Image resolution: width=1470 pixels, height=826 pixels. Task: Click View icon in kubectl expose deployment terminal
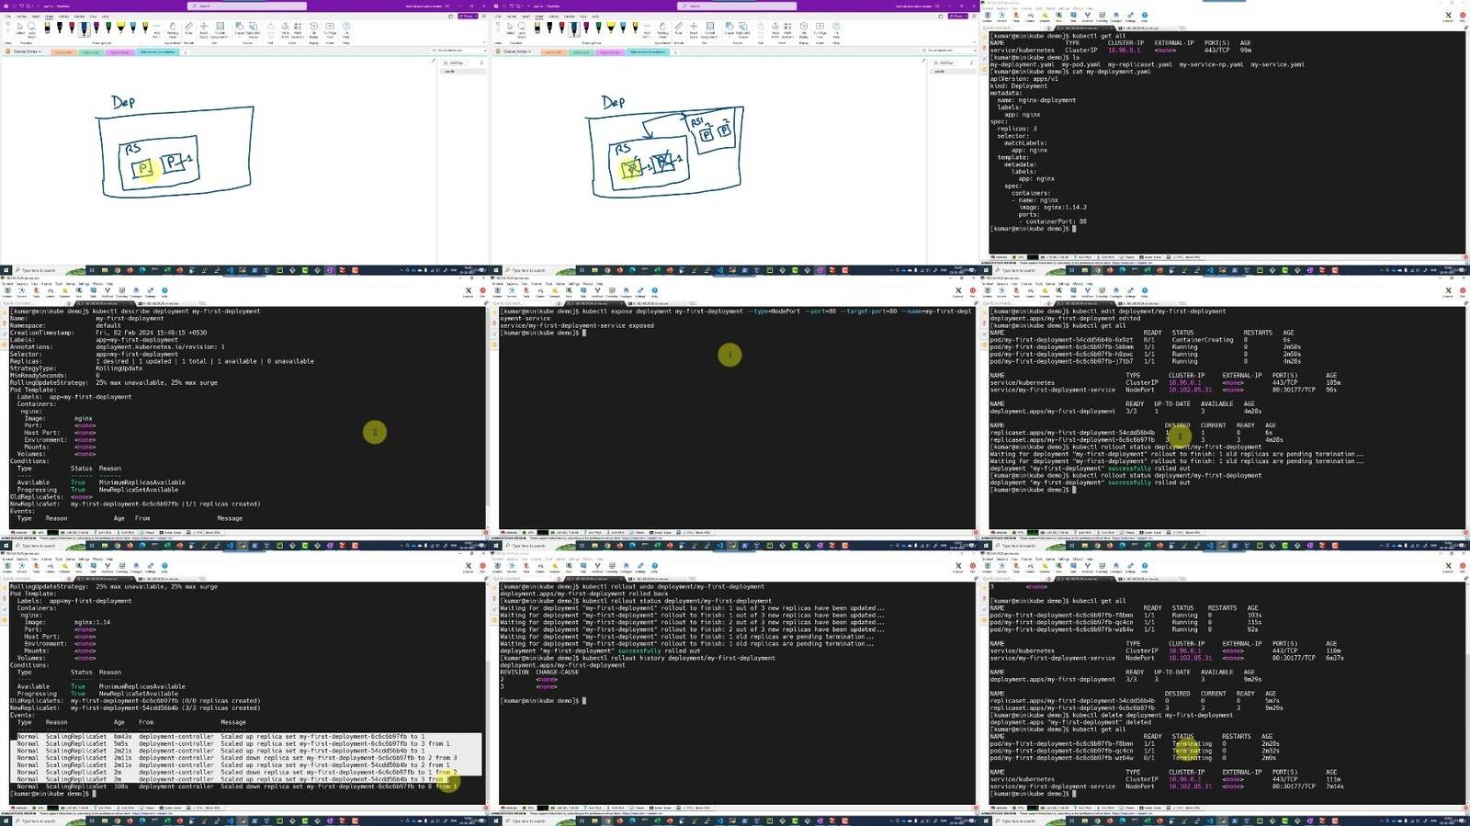tap(569, 291)
